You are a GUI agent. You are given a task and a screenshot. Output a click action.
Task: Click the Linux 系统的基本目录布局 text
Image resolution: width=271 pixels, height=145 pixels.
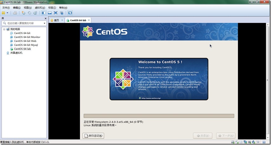pos(100,125)
